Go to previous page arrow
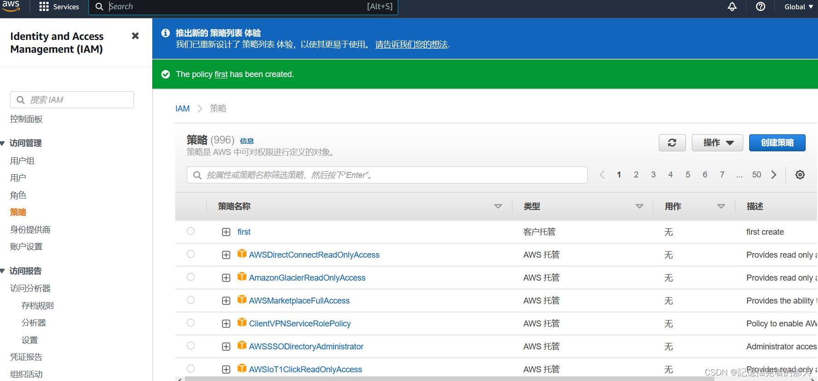818x381 pixels. tap(602, 175)
